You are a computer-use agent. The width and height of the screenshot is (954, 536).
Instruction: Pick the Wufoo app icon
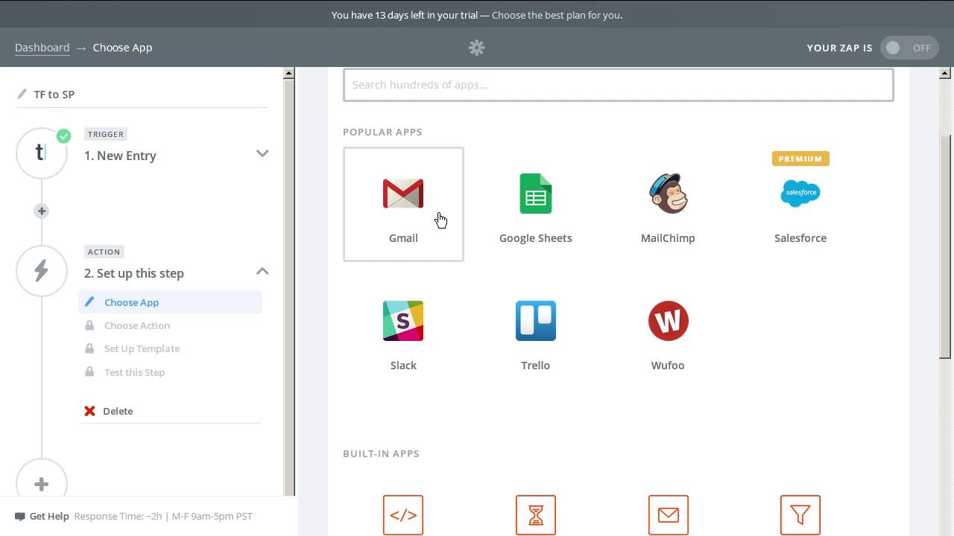(x=668, y=321)
